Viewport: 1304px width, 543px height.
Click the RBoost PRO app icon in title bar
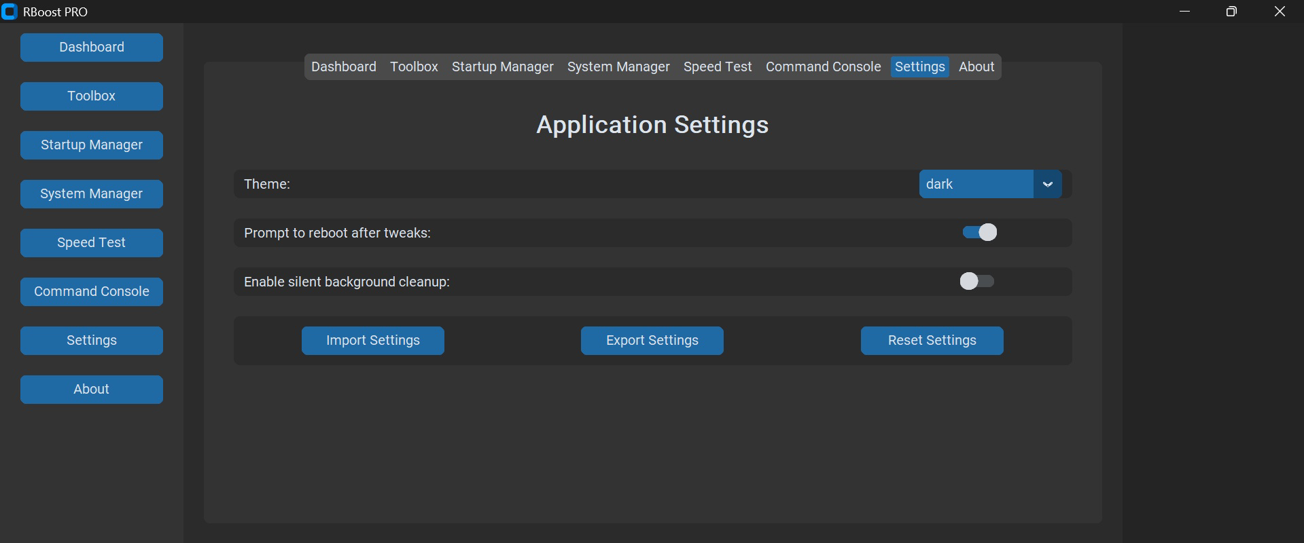(9, 12)
